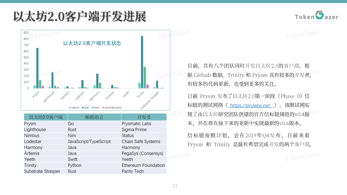
Task: Click the Harmony axis label in chart
Action: coord(94,96)
